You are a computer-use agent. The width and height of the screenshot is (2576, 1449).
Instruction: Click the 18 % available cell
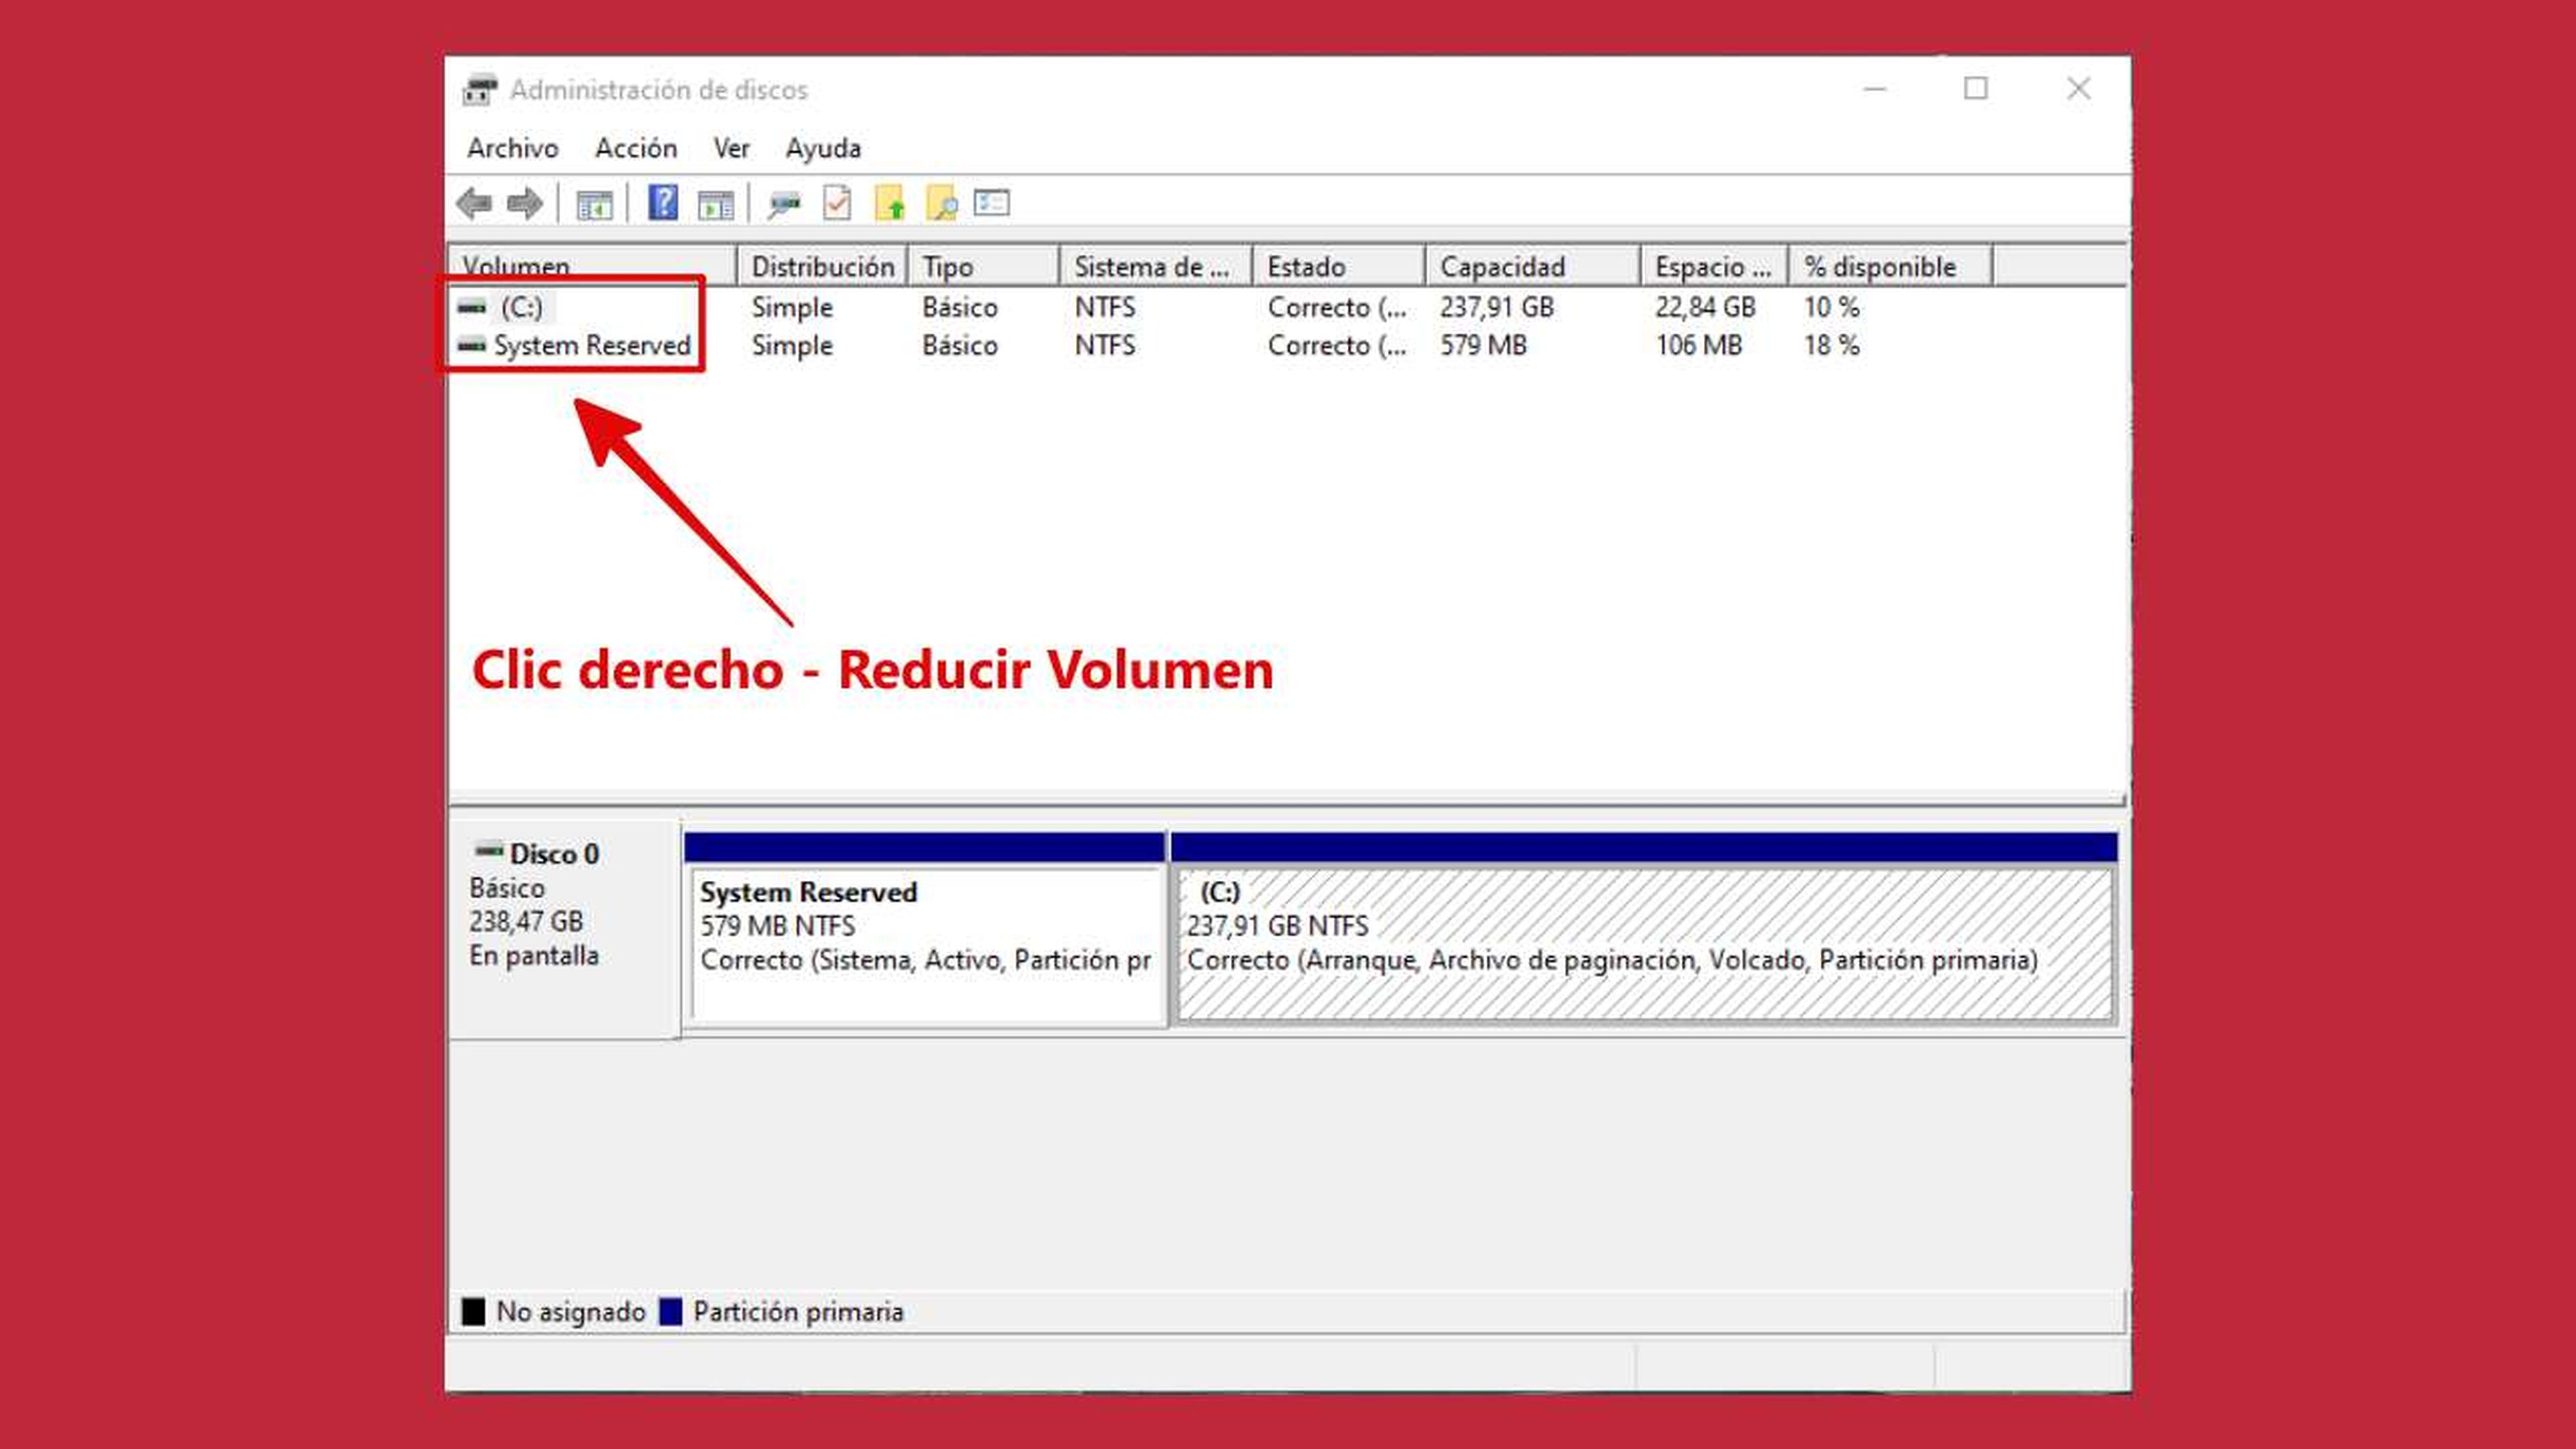pos(1831,346)
